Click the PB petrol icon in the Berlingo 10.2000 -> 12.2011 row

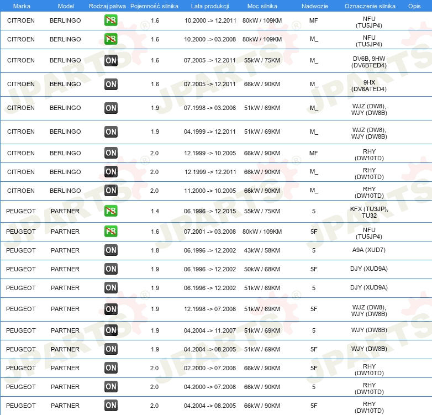pyautogui.click(x=110, y=20)
